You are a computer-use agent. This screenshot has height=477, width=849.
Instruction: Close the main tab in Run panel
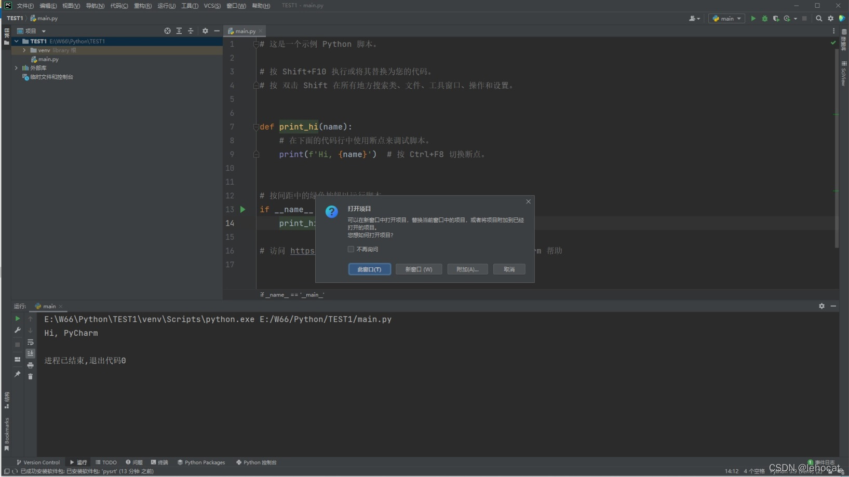click(x=61, y=306)
